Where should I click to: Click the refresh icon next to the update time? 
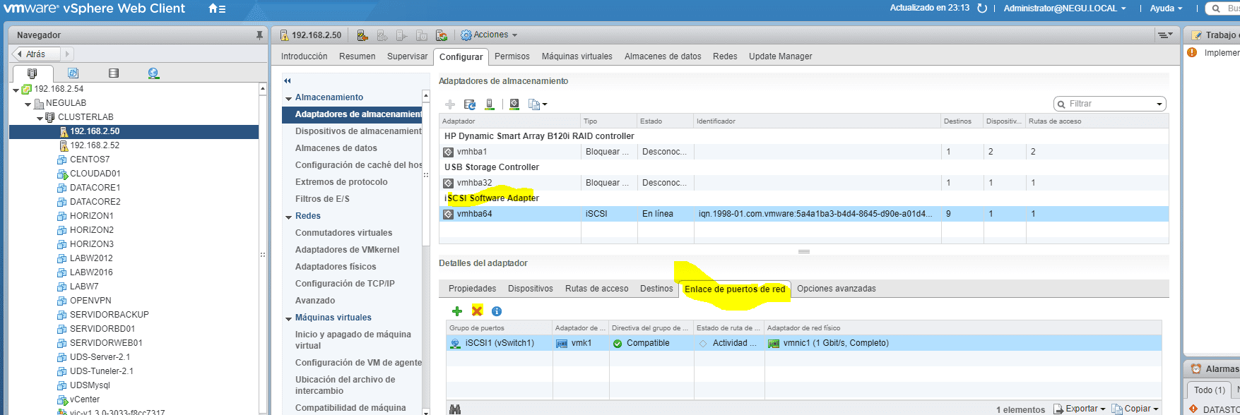(981, 8)
